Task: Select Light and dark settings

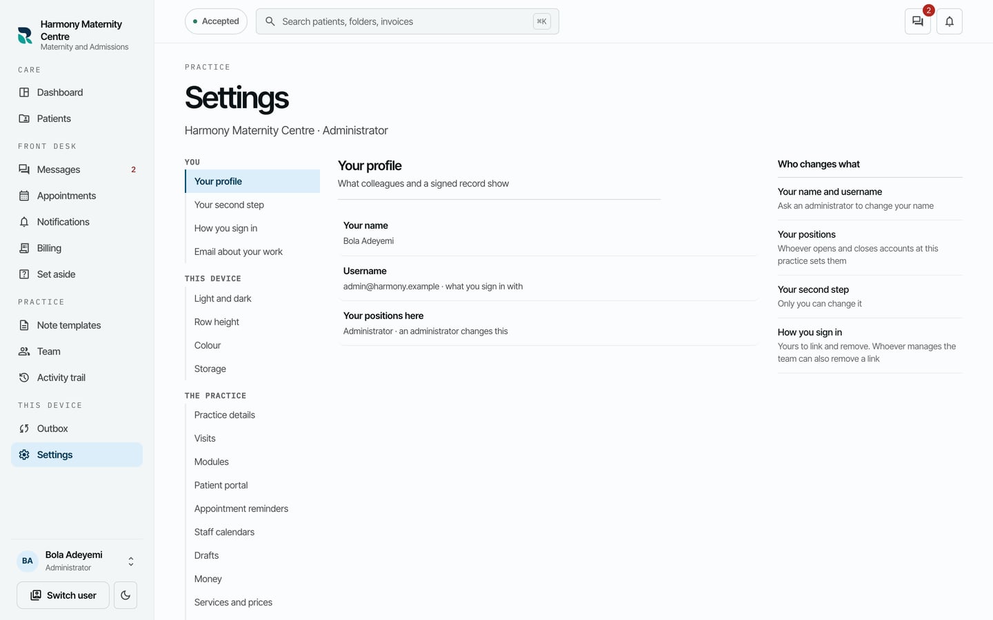Action: (252, 298)
